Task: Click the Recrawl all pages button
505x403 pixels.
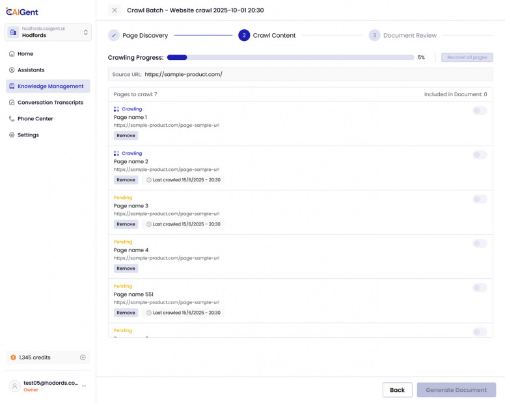Action: [x=467, y=57]
